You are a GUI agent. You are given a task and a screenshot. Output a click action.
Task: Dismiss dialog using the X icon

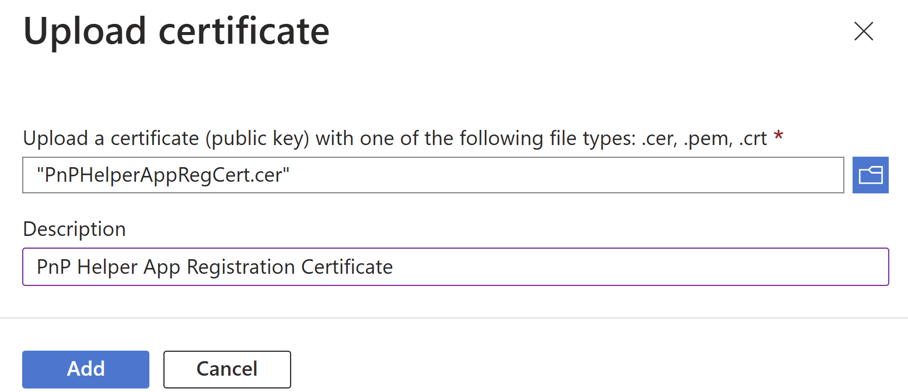(x=863, y=31)
